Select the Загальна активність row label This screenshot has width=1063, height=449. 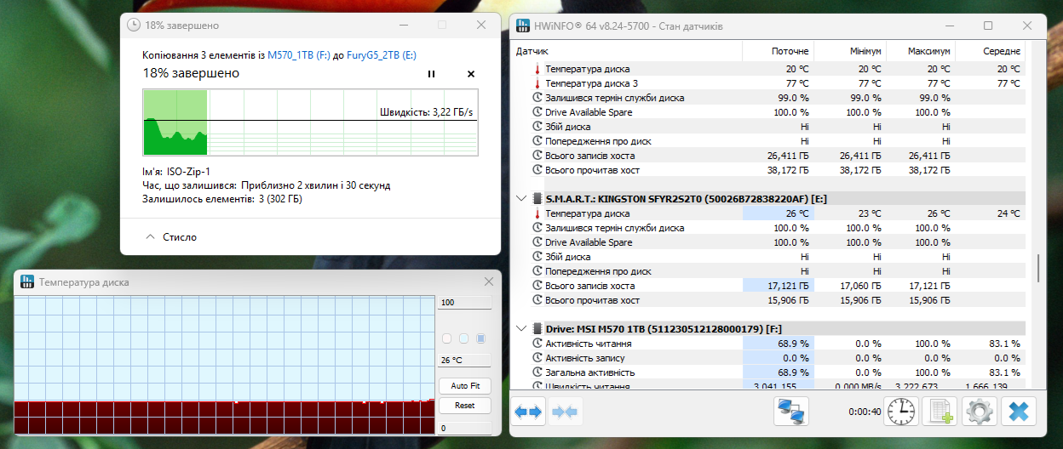click(x=590, y=372)
